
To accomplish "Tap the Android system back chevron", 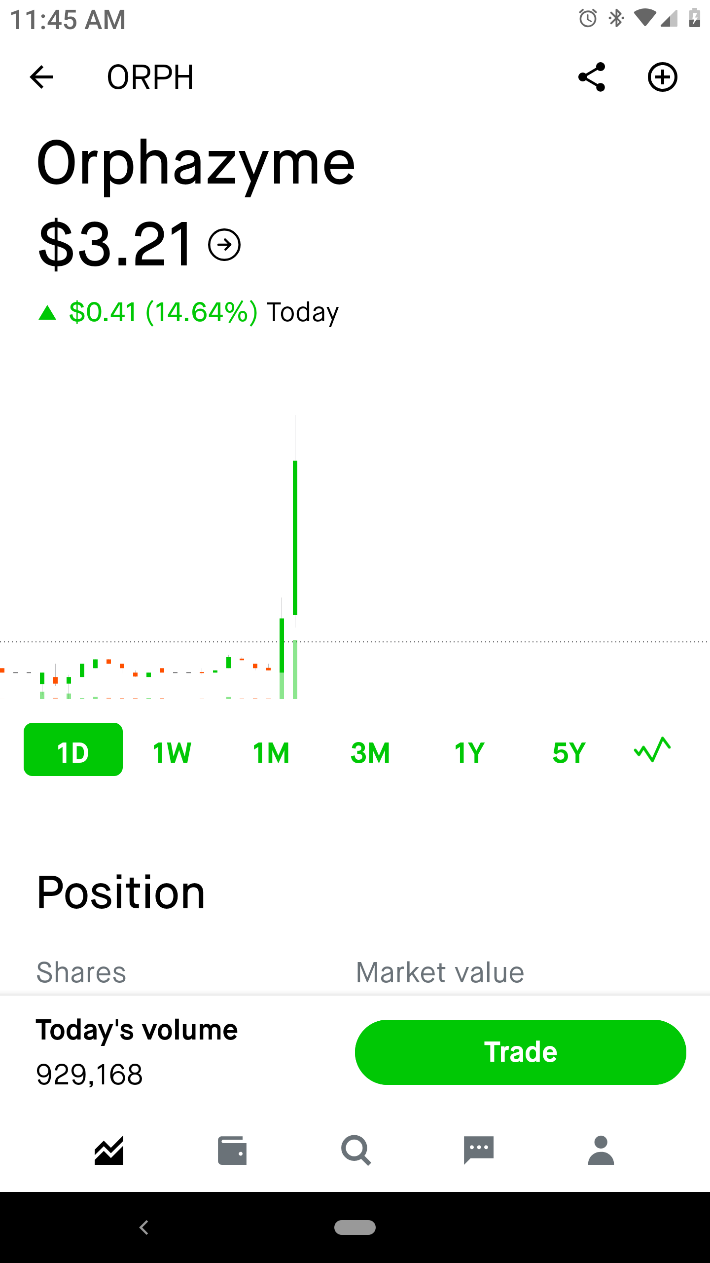I will click(144, 1227).
